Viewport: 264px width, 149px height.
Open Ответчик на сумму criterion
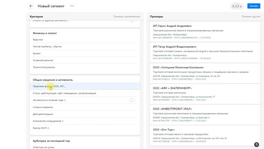tap(85, 147)
